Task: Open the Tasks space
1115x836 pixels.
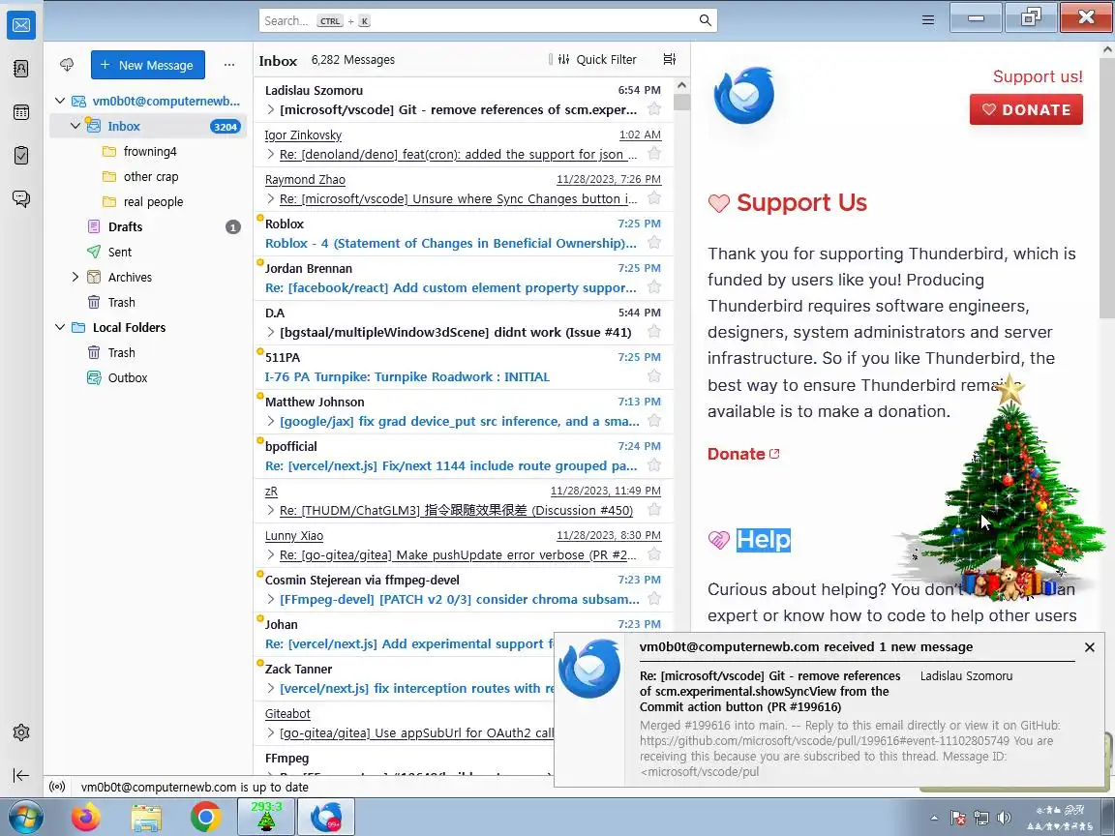Action: click(x=21, y=155)
